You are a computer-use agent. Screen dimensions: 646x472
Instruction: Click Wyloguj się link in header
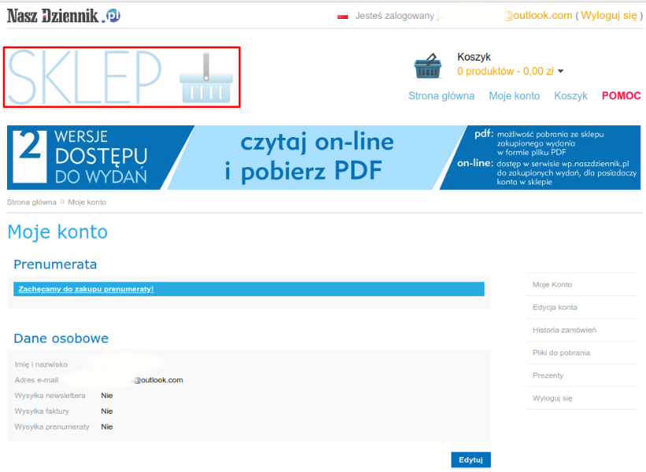pos(608,16)
